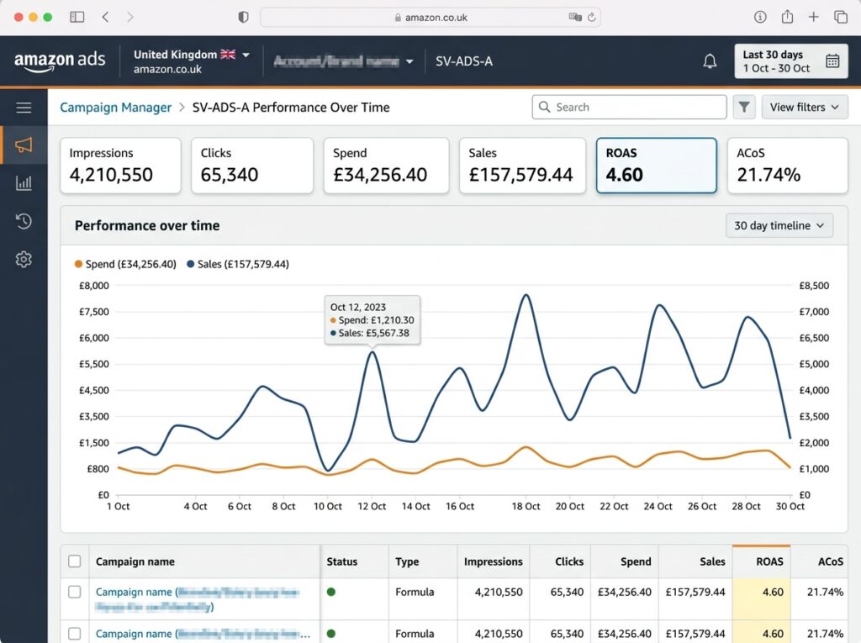Toggle the Safari sidebar icon
This screenshot has width=861, height=643.
[77, 17]
